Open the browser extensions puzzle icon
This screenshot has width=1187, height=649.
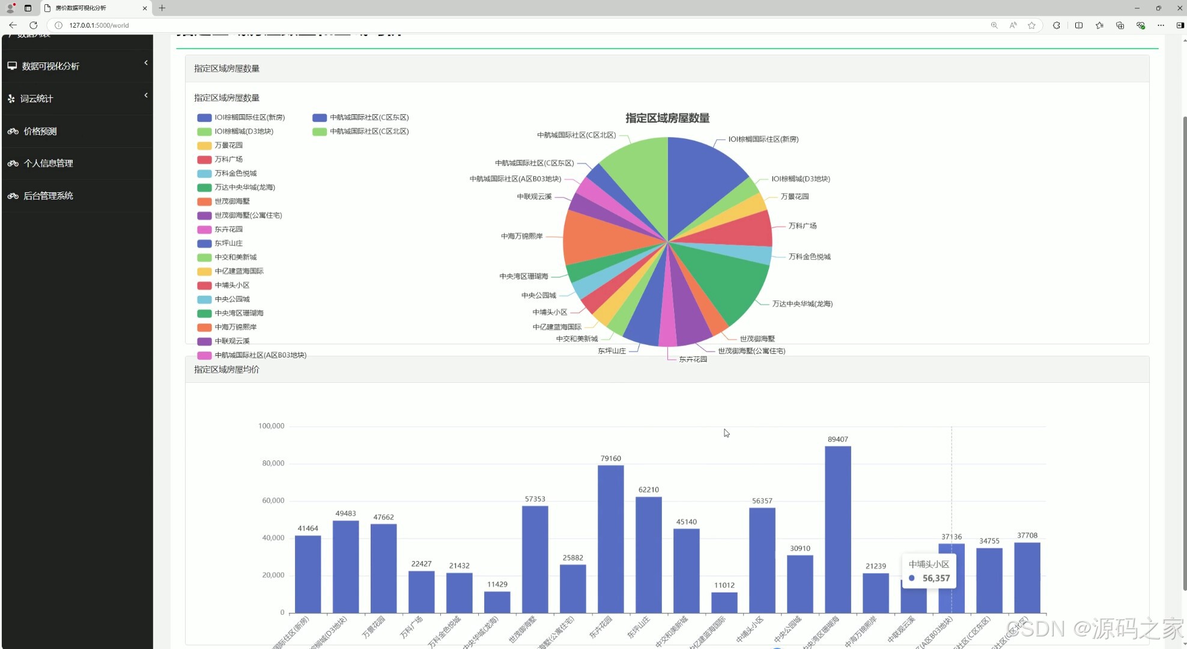pyautogui.click(x=1056, y=25)
